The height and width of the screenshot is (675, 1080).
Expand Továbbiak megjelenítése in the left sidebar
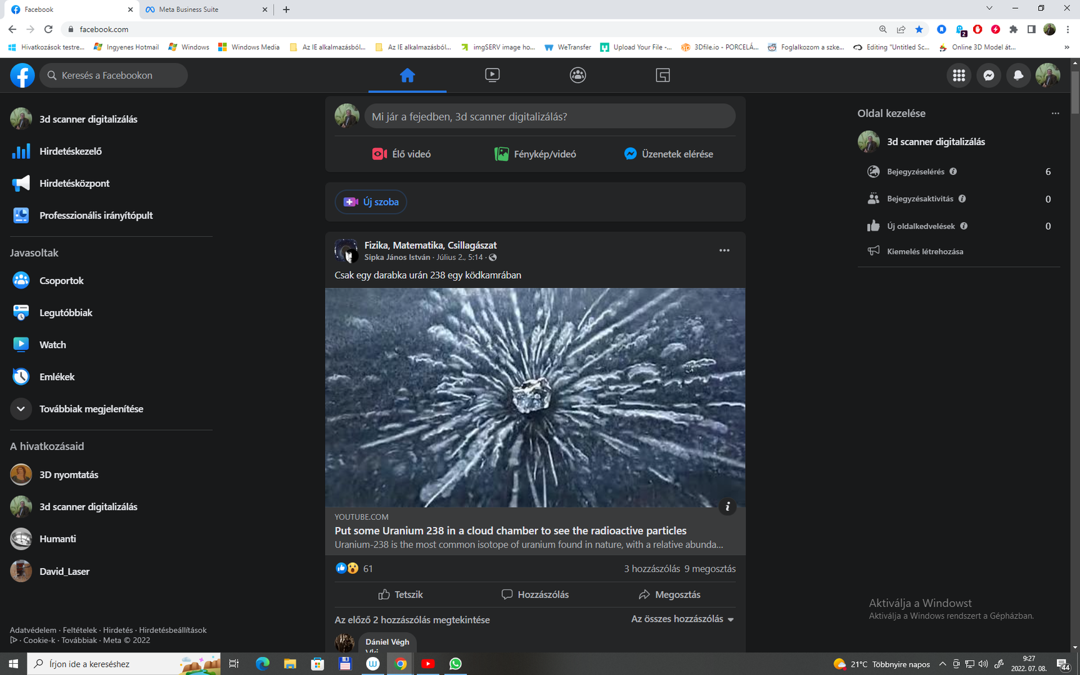point(91,409)
